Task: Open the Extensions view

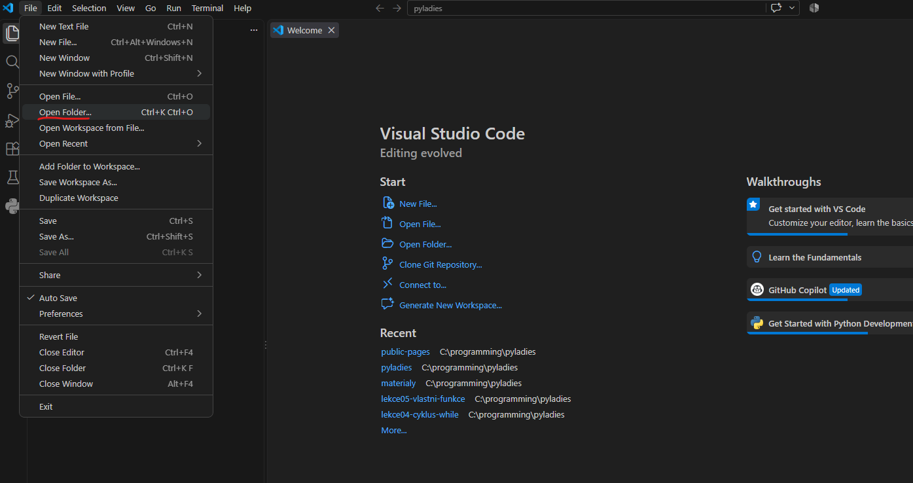Action: click(x=12, y=149)
